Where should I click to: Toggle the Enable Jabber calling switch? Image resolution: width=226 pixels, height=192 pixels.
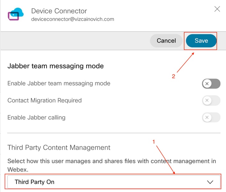click(211, 117)
